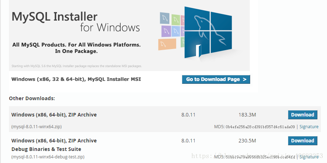Viewport: 327px width, 163px height.
Task: Click 'All MySQL Products. For All Windows Platforms.' text
Action: [x=77, y=45]
